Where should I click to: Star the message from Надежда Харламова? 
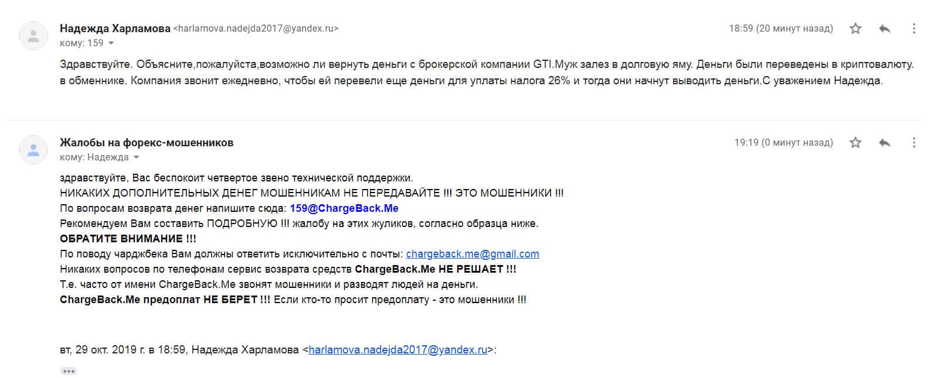tap(855, 29)
